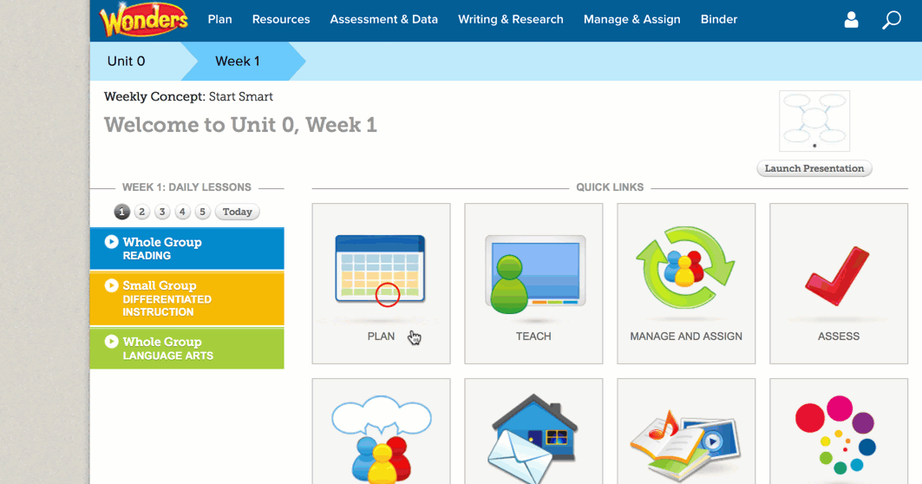Click the concept web presentation thumbnail
The height and width of the screenshot is (484, 922).
point(814,121)
